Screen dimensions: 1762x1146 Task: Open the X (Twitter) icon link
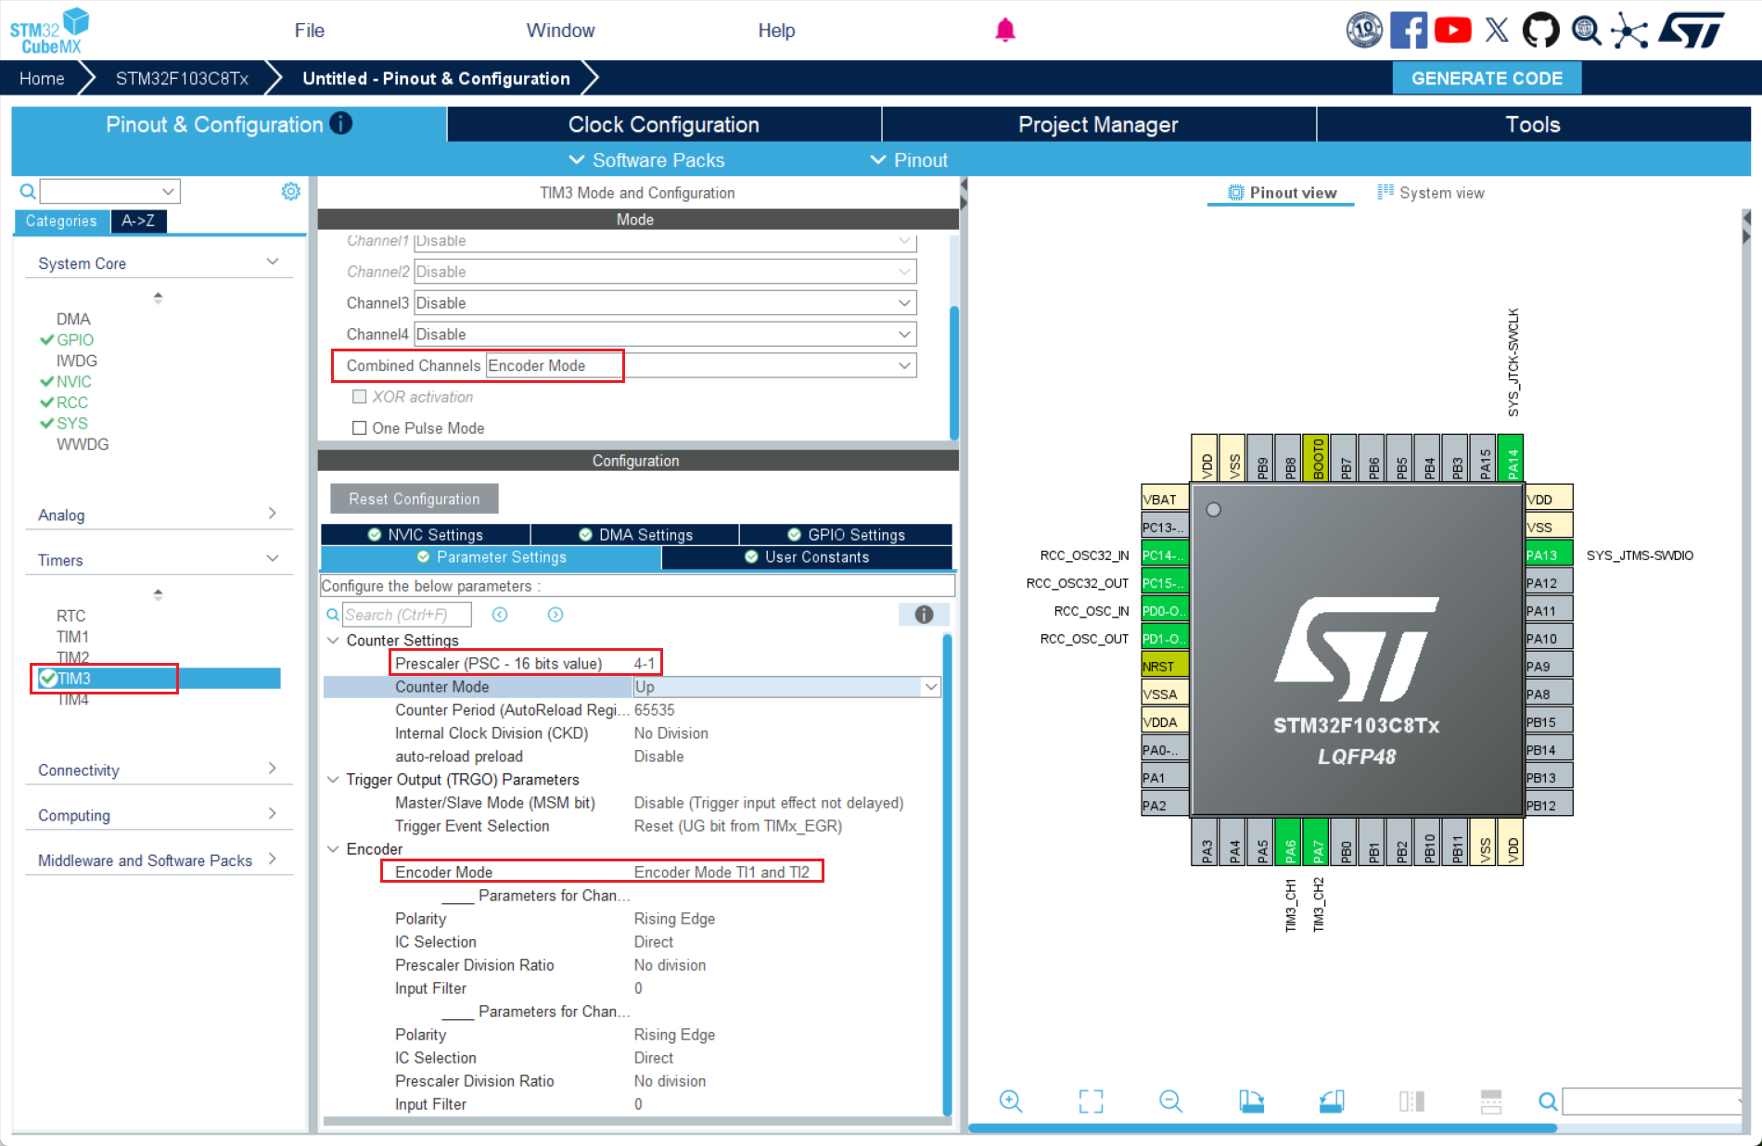click(x=1497, y=31)
